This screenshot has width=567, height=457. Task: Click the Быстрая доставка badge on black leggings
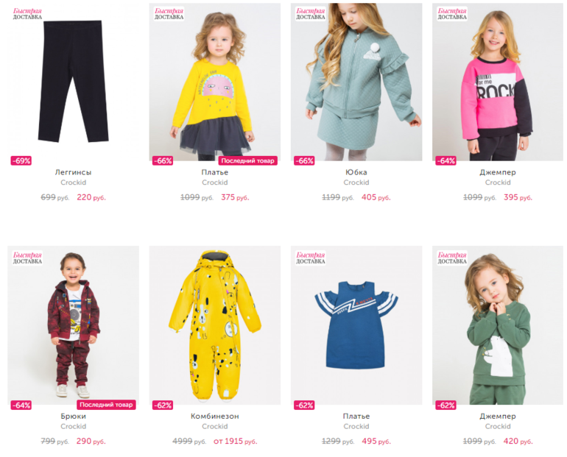(x=27, y=14)
